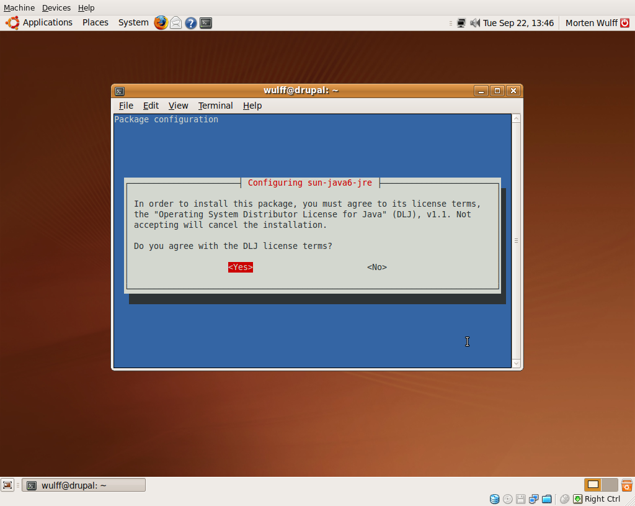Click the terminal scrollbar down arrow

517,363
